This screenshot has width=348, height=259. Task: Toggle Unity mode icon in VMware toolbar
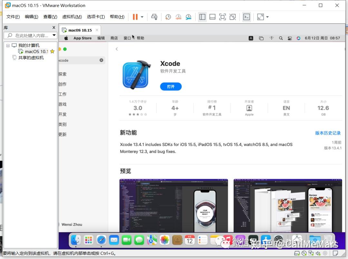[x=233, y=17]
